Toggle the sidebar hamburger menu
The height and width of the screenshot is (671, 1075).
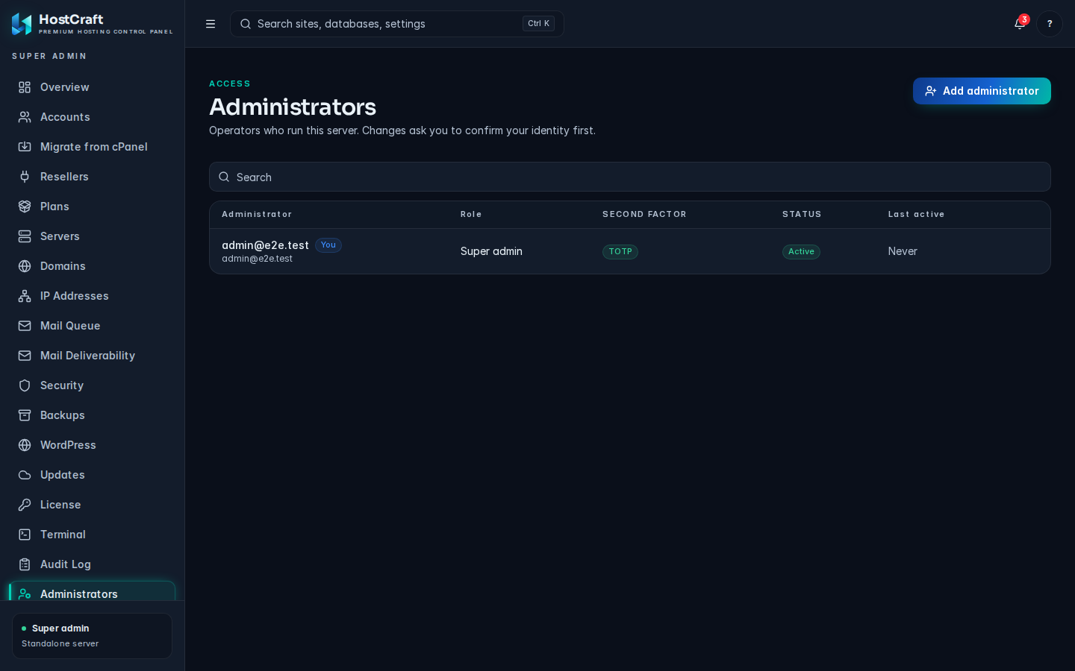(211, 24)
